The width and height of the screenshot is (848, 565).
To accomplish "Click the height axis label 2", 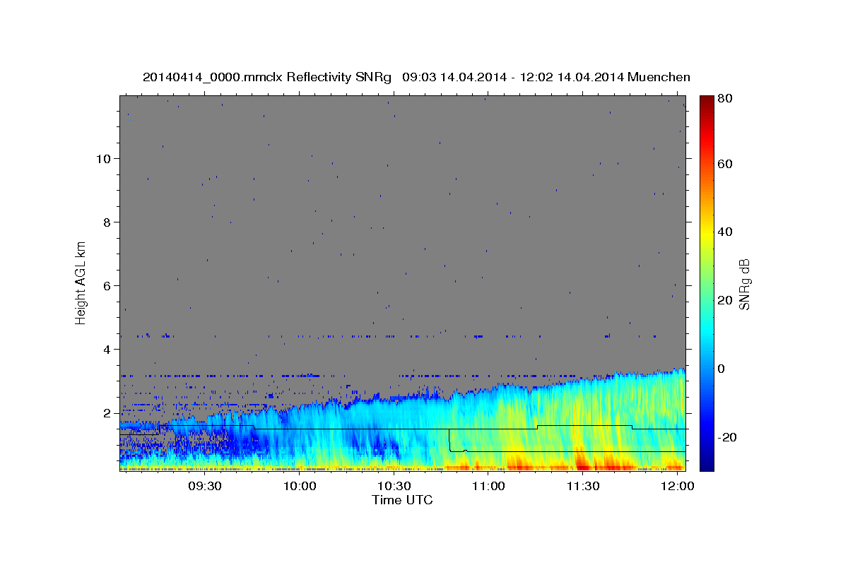I will point(108,412).
